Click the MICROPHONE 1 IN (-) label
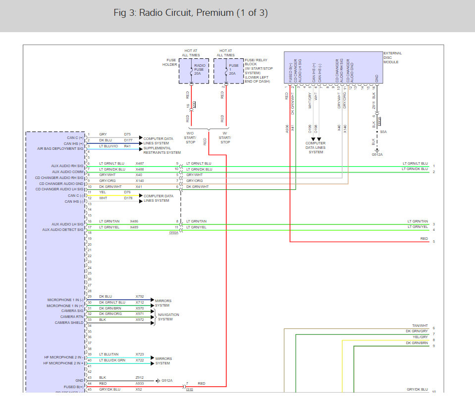The width and height of the screenshot is (475, 401). coord(65,300)
